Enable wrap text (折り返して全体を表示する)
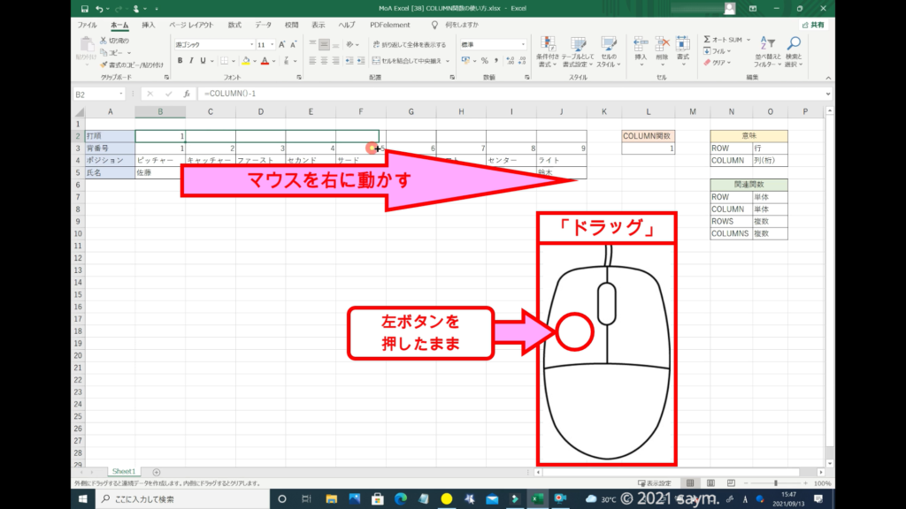This screenshot has height=509, width=906. pyautogui.click(x=408, y=44)
